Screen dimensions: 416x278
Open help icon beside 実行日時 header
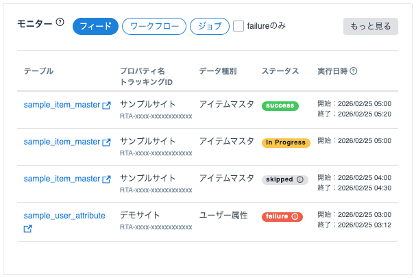354,71
